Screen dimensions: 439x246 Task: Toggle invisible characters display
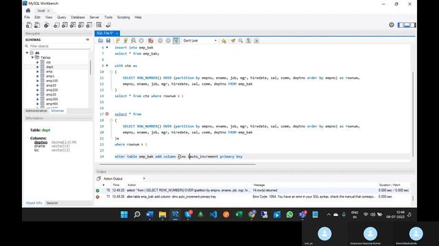click(x=248, y=41)
